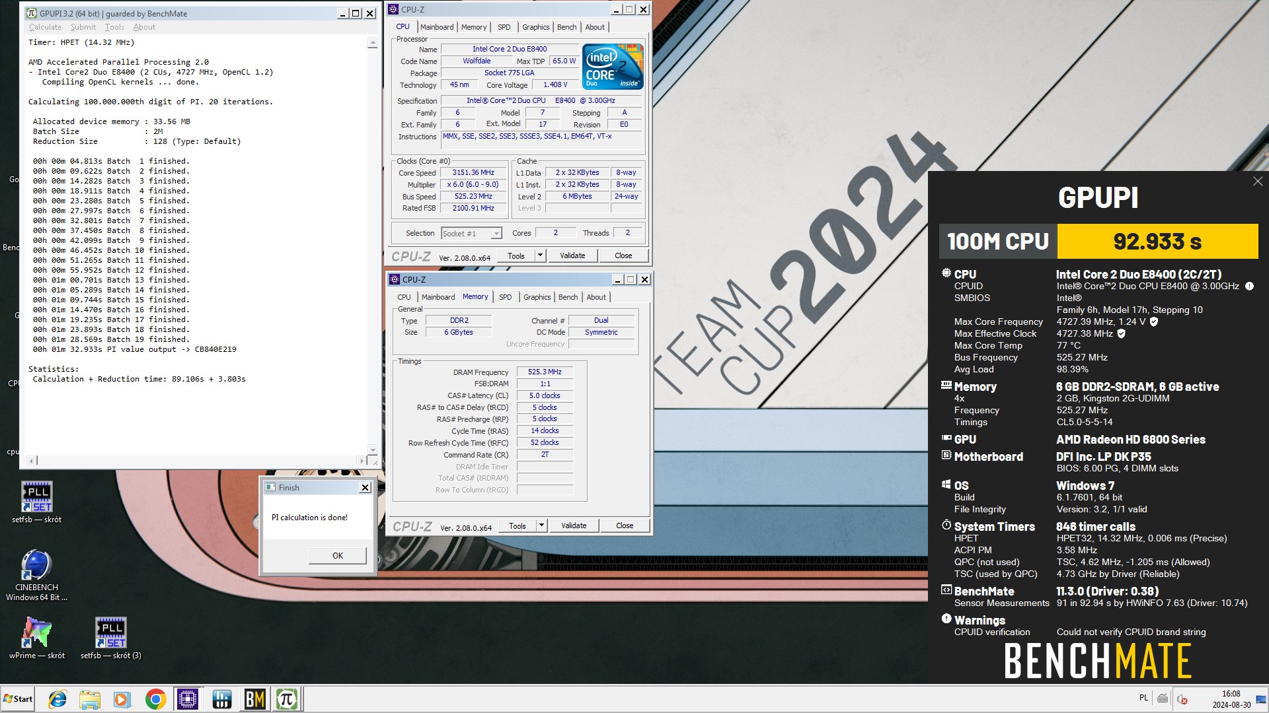Click the volume muted tray icon
This screenshot has height=713, width=1269.
click(x=1182, y=699)
